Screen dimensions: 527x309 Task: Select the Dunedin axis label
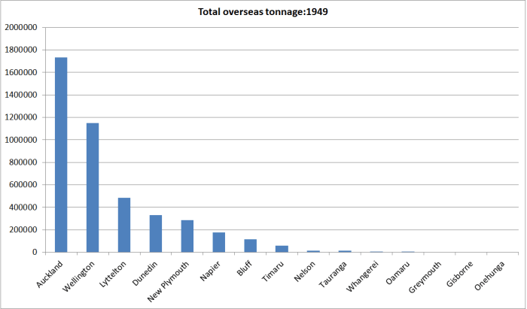coord(145,274)
